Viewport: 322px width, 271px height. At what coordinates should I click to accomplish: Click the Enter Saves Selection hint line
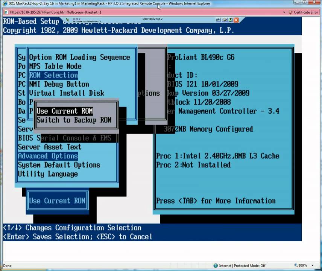tap(77, 237)
